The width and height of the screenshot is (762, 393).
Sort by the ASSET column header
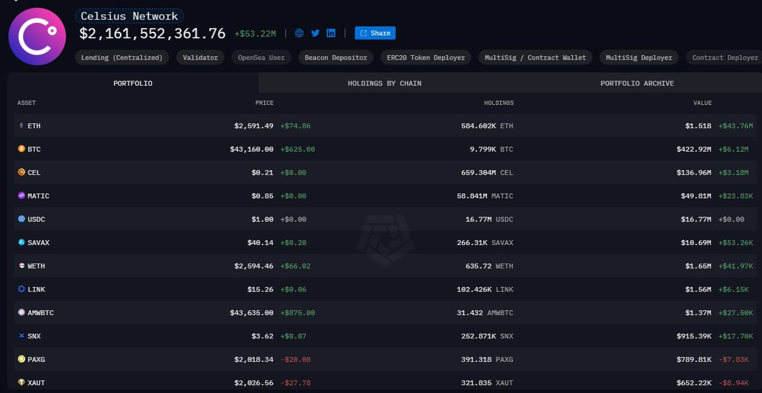coord(26,103)
